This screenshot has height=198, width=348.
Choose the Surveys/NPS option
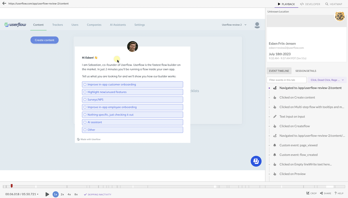[x=133, y=99]
